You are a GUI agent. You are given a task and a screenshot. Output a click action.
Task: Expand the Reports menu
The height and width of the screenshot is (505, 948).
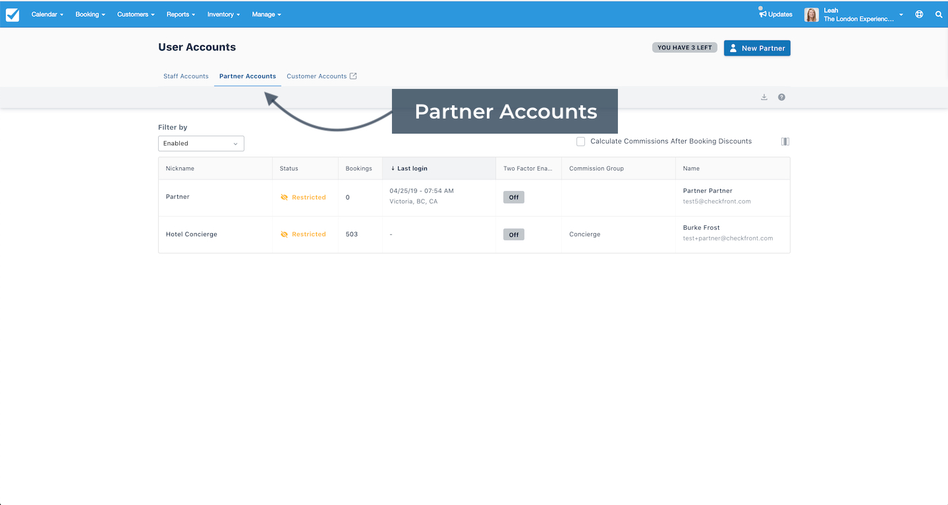(181, 14)
